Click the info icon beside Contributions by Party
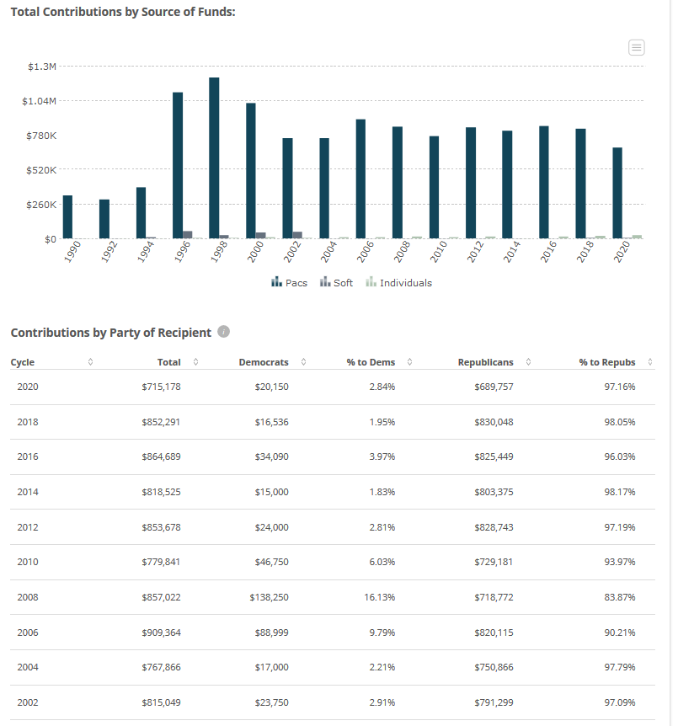 pos(224,332)
